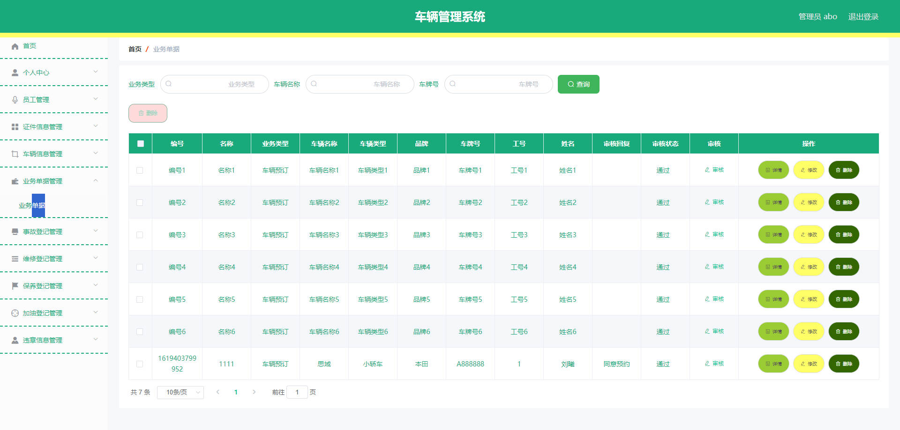Image resolution: width=900 pixels, height=430 pixels.
Task: Click page number 1 in pagination
Action: coord(236,392)
